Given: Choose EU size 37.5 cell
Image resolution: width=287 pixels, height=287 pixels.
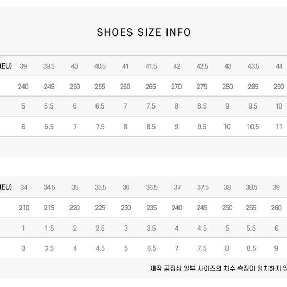Looking at the screenshot, I should pos(203,187).
